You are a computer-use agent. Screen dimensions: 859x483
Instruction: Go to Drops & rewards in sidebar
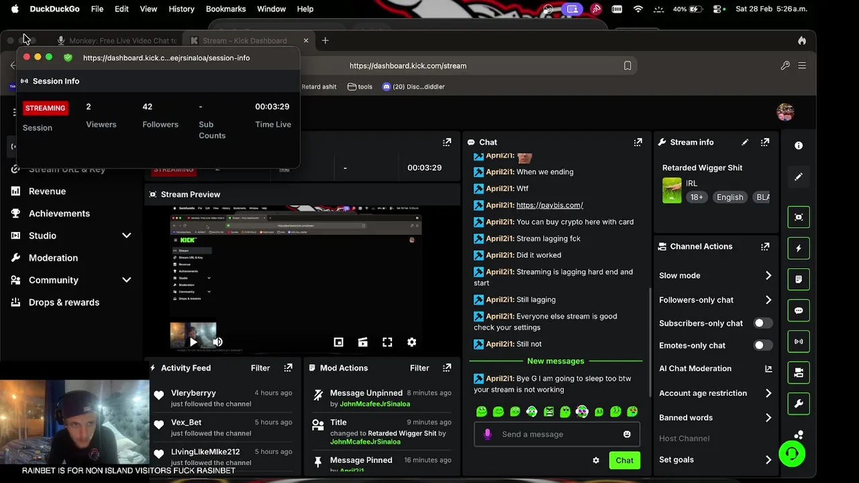(64, 302)
